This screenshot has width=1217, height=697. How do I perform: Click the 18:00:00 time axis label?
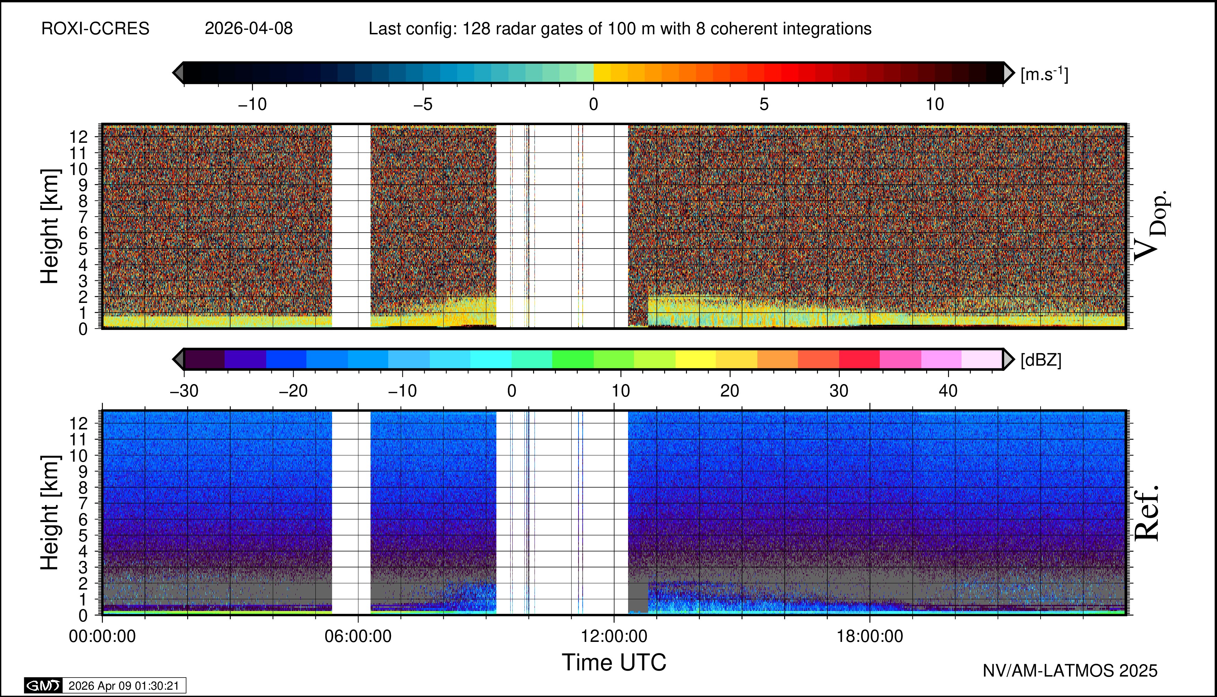click(x=869, y=636)
